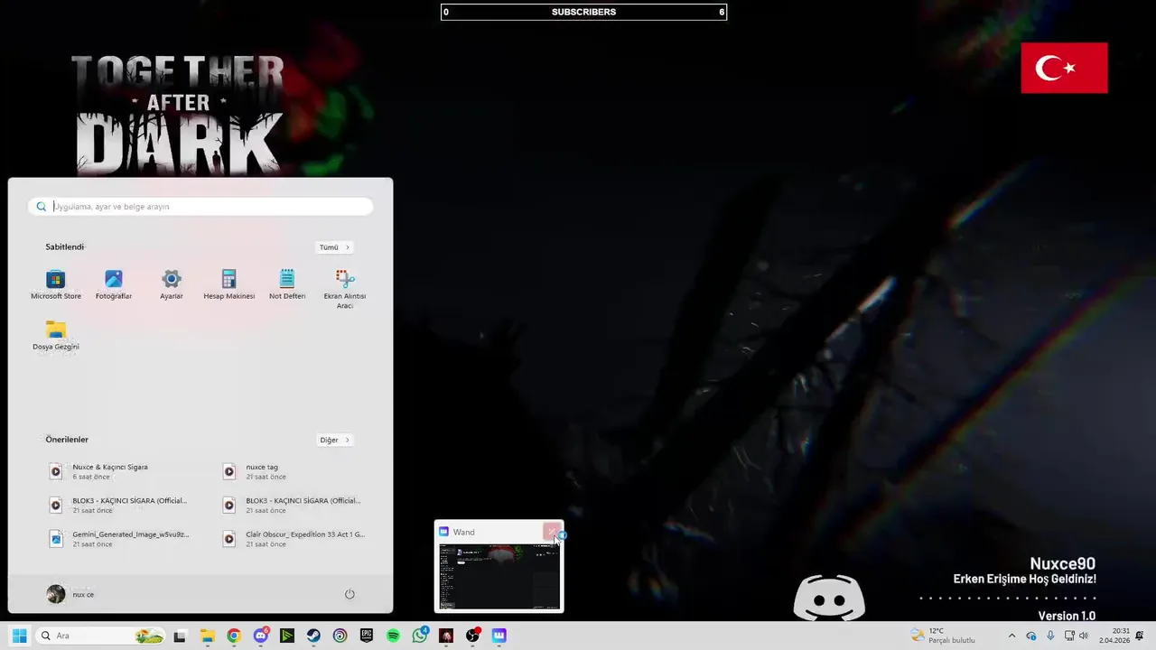This screenshot has height=650, width=1156.
Task: Launch the Fotoğraflar app
Action: coord(114,284)
